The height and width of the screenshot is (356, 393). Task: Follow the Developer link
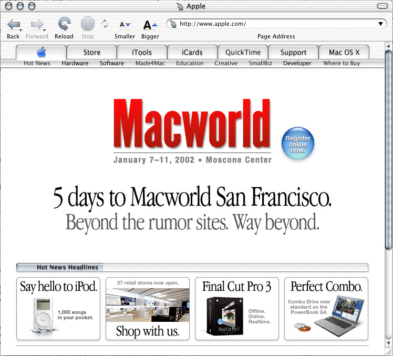tap(297, 63)
